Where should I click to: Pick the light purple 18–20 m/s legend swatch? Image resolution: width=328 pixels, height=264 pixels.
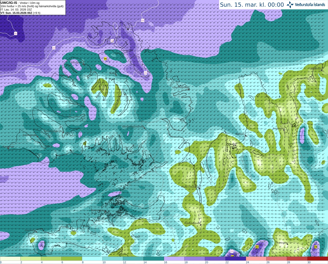(195, 259)
